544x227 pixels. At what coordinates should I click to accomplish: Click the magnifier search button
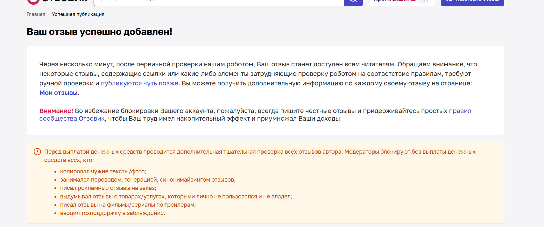click(x=353, y=2)
